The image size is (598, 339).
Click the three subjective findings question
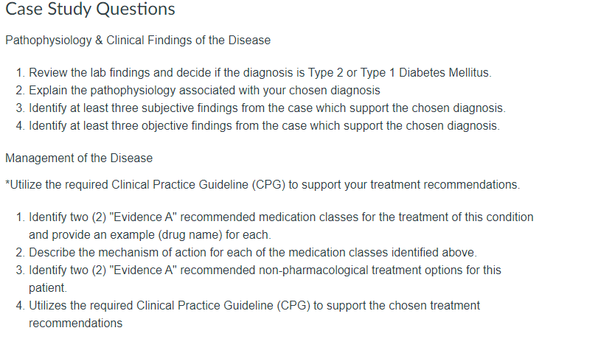click(267, 108)
